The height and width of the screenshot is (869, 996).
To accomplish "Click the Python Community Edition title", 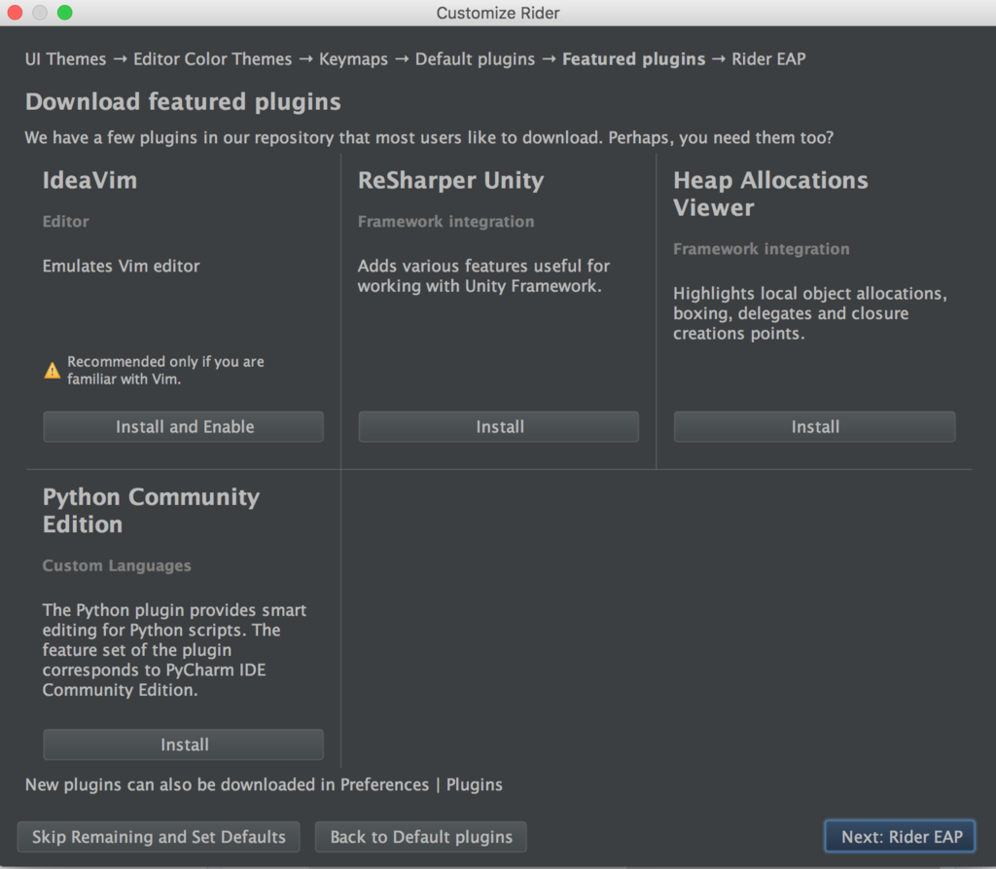I will click(x=151, y=511).
